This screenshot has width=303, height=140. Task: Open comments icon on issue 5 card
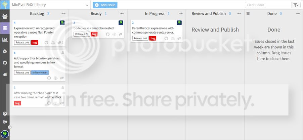click(x=62, y=78)
